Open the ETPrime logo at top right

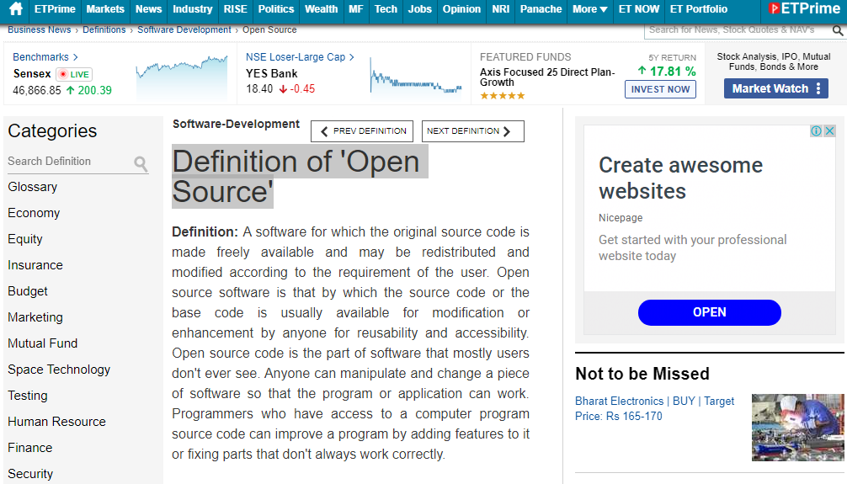804,8
